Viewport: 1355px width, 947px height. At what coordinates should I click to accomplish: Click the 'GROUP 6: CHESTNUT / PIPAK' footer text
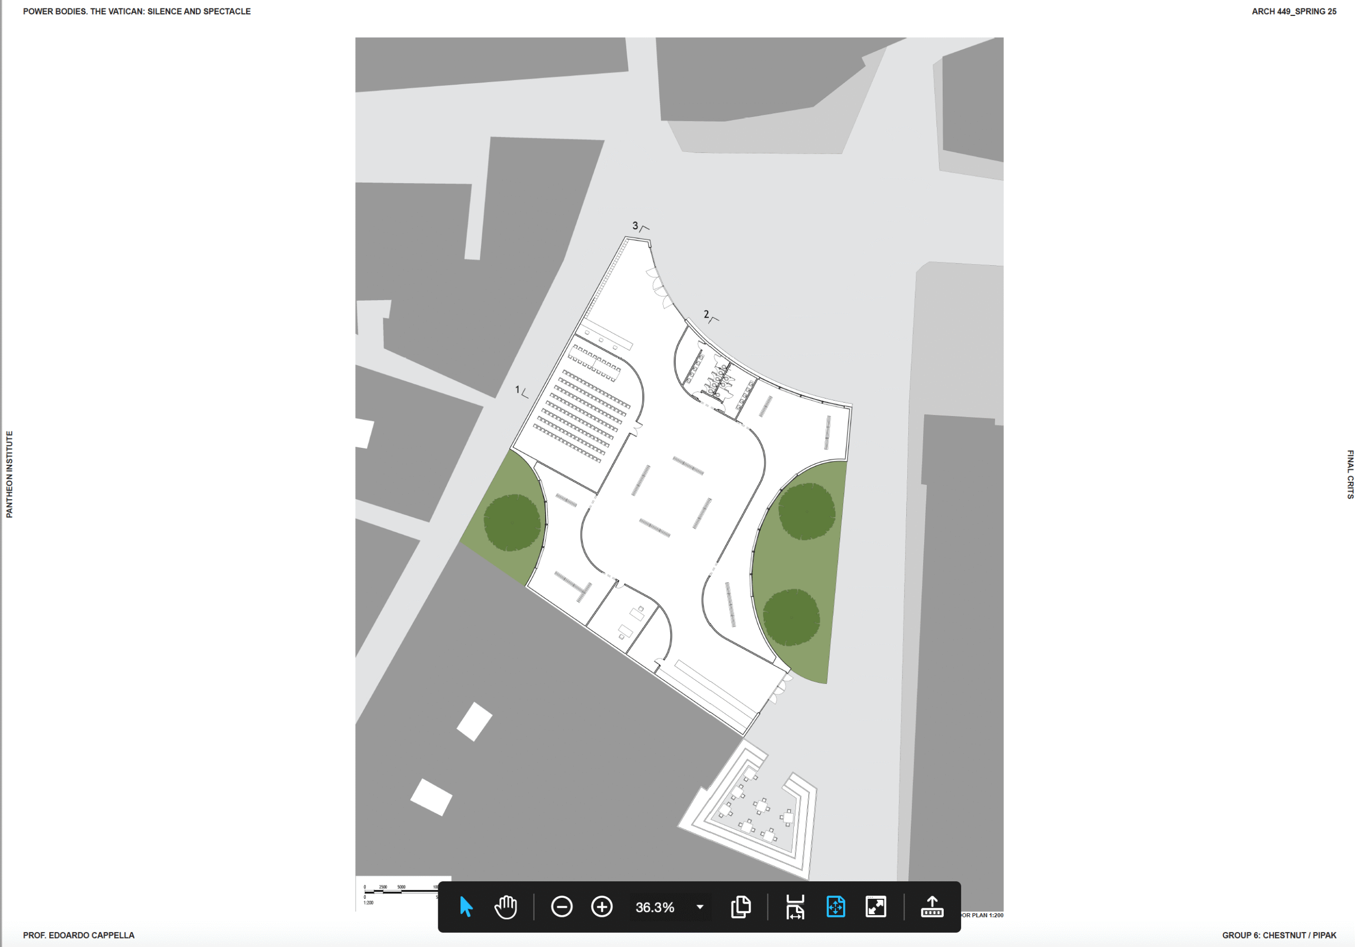coord(1279,935)
